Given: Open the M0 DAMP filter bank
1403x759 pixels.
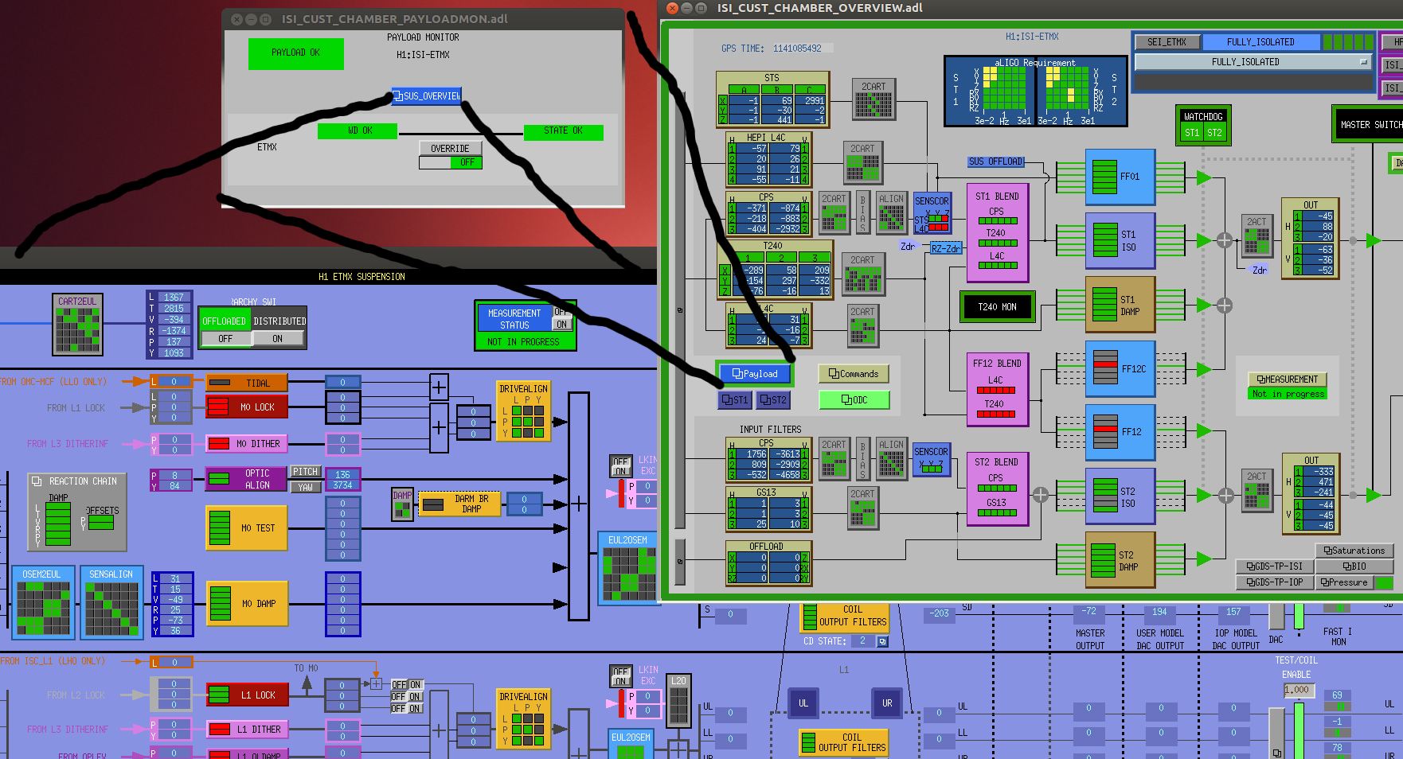Looking at the screenshot, I should [x=248, y=604].
